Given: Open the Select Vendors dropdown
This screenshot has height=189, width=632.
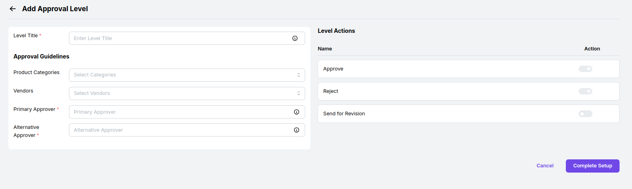Looking at the screenshot, I should pyautogui.click(x=180, y=93).
